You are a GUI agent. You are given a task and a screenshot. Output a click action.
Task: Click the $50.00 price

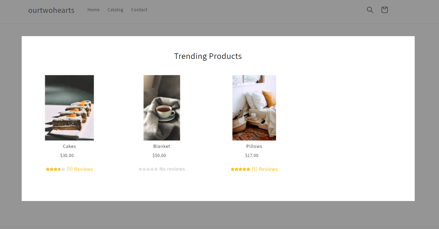pyautogui.click(x=159, y=155)
